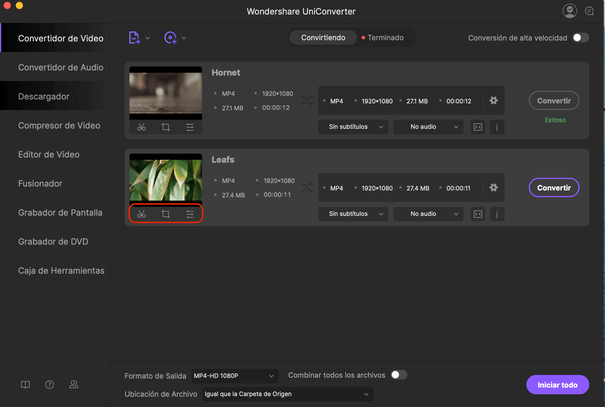Screen dimensions: 605x407
Task: Click the load DVD disc icon
Action: point(171,38)
